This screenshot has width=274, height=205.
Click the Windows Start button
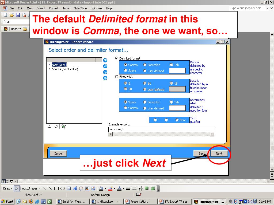[x=7, y=201]
